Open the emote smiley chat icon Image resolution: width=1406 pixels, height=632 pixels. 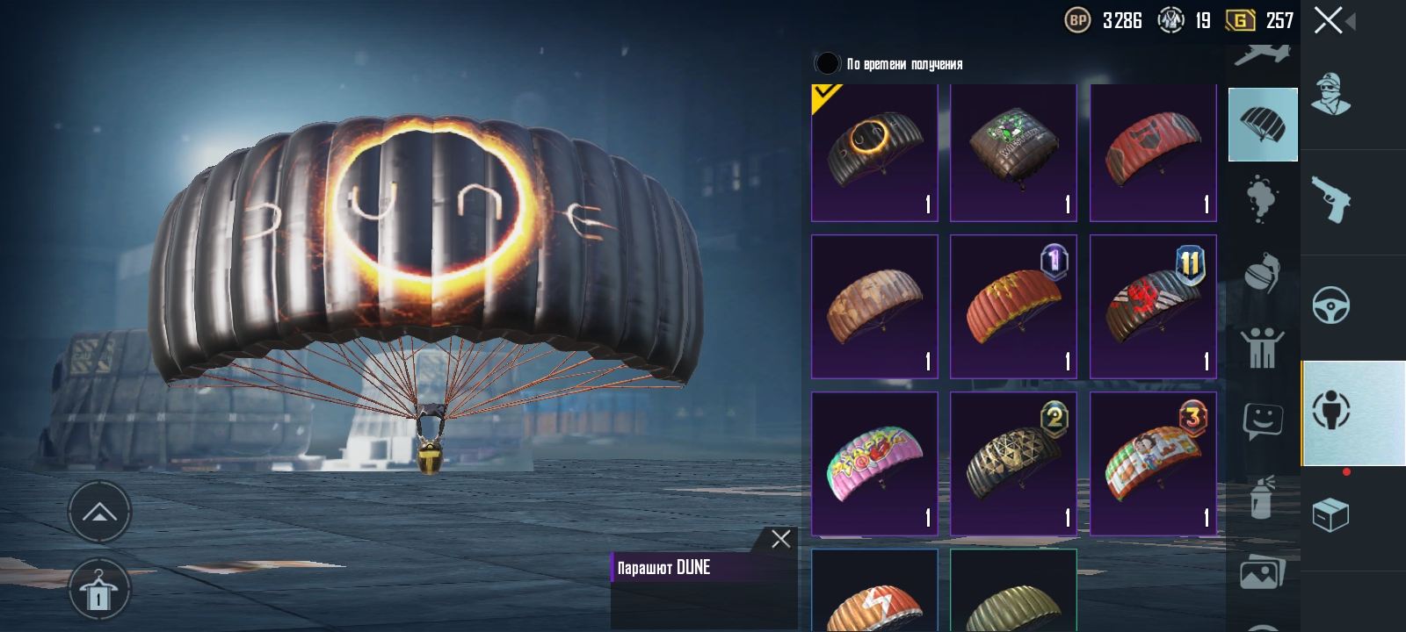pos(1262,420)
